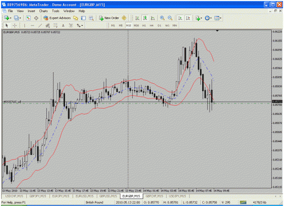Switch to the GBPCHF,M15 chart tab
This screenshot has height=206, width=284.
coord(154,196)
